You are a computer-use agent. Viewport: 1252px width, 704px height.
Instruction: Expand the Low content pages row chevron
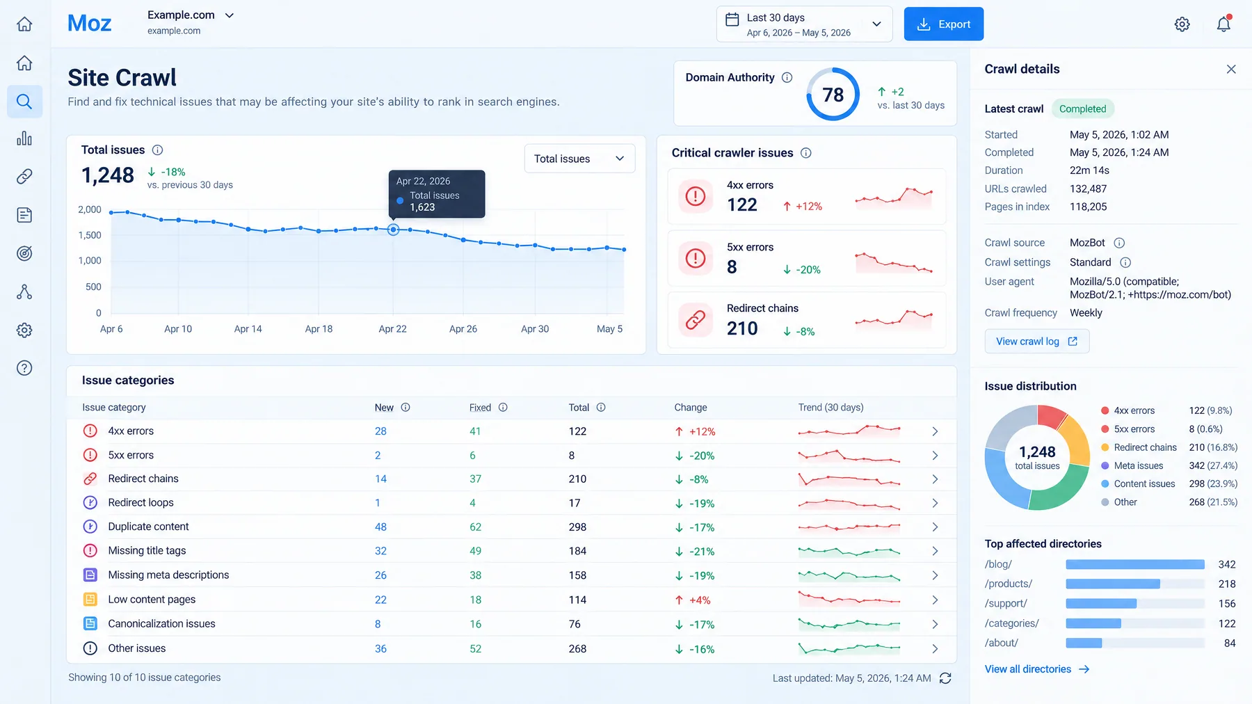[x=935, y=600]
